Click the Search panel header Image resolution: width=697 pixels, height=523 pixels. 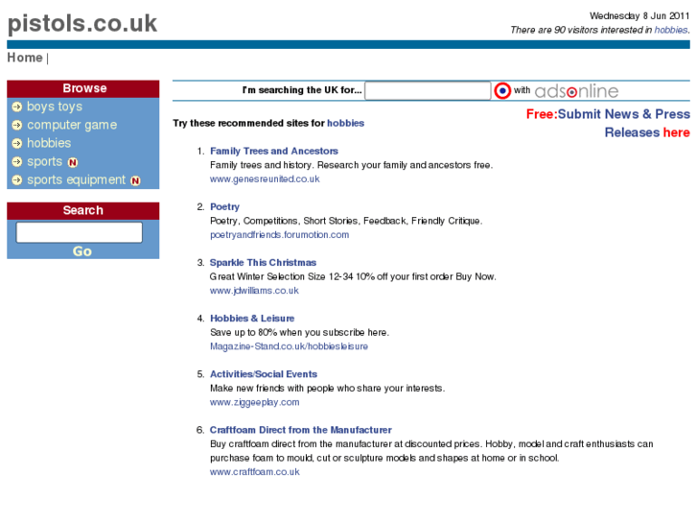83,210
